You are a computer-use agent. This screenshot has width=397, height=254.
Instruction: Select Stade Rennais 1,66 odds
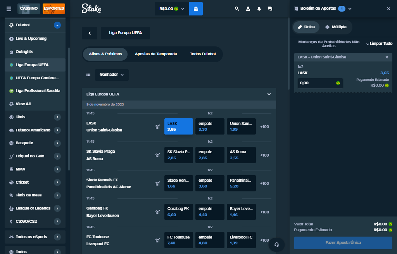click(178, 183)
